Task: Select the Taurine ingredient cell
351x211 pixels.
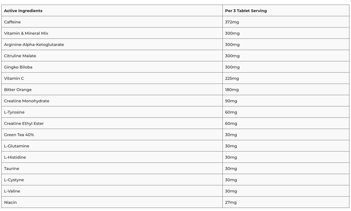Action: point(112,168)
